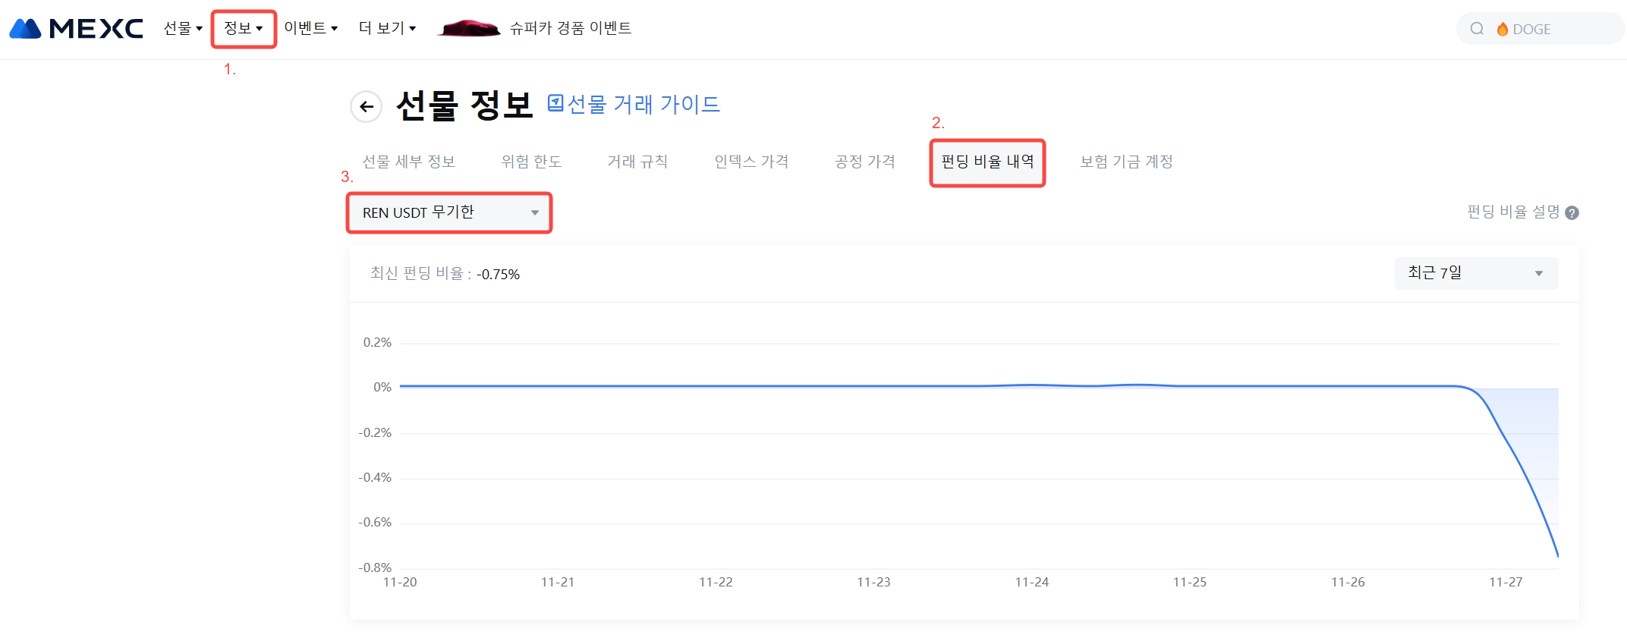Screen dimensions: 1627x635
Task: Expand the 이벤트 menu
Action: click(310, 29)
